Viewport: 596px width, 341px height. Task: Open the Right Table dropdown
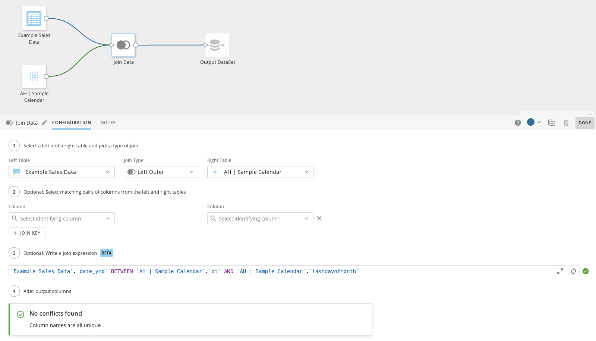[260, 172]
